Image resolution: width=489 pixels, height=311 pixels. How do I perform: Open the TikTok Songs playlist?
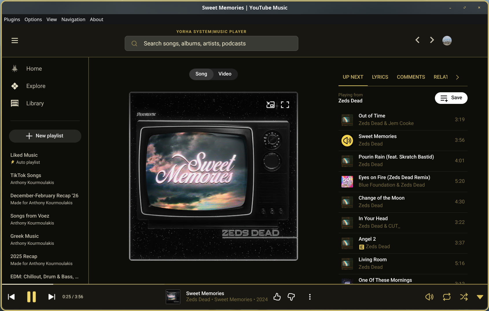coord(45,179)
